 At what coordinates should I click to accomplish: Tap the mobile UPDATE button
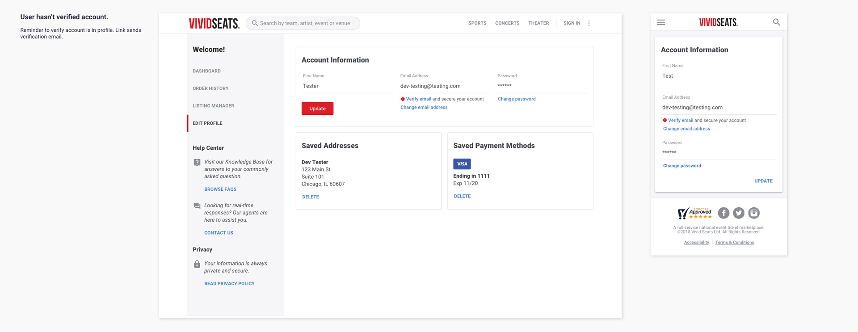[763, 181]
